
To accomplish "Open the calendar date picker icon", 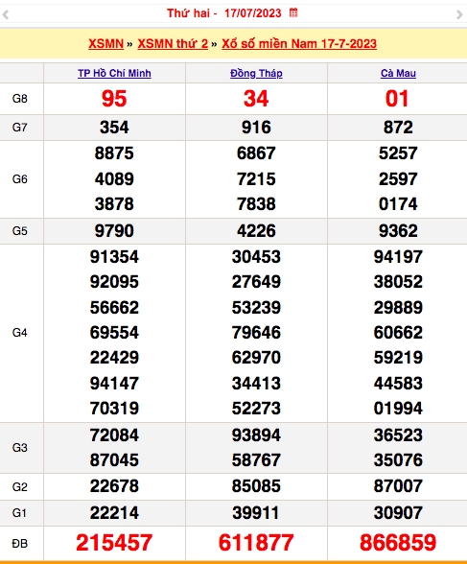I will (x=293, y=13).
